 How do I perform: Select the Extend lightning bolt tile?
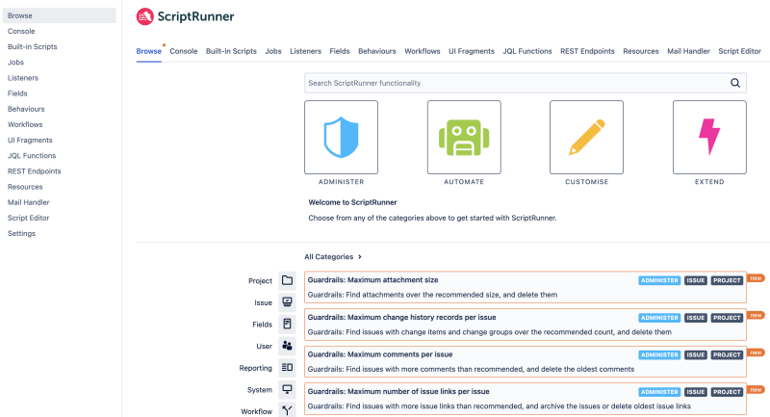point(709,137)
